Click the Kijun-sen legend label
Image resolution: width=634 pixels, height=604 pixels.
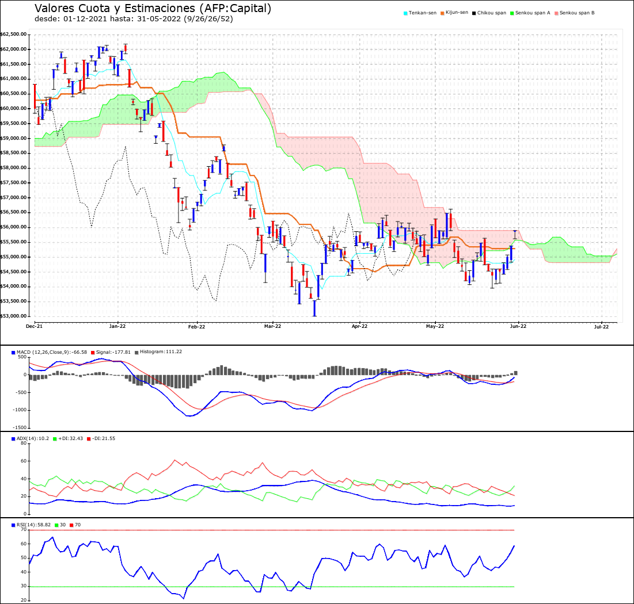coord(457,13)
